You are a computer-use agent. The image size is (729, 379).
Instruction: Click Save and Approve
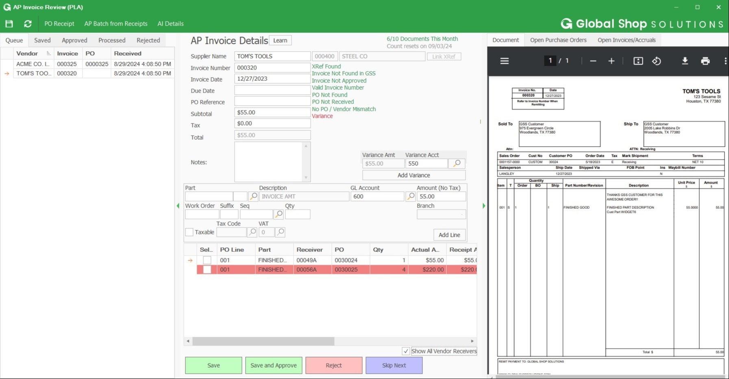273,365
